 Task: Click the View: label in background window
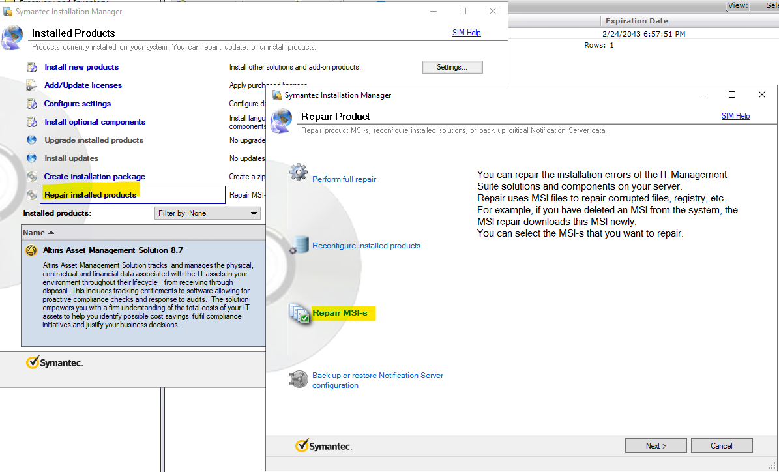coord(738,5)
